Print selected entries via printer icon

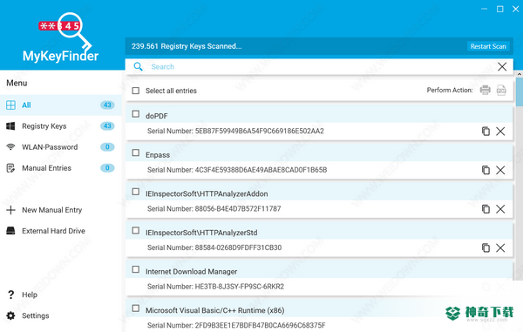(485, 90)
